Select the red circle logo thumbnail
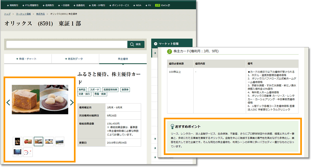 click(28, 152)
